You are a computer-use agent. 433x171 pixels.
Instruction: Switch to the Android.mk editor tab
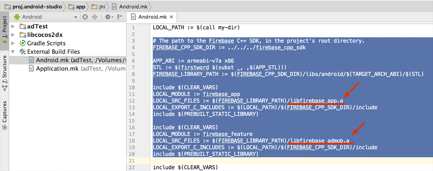[x=153, y=17]
